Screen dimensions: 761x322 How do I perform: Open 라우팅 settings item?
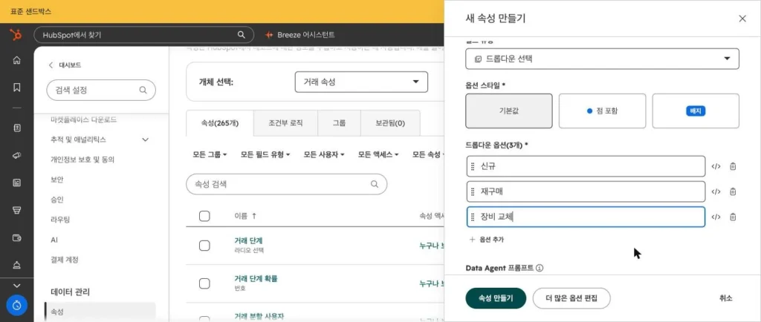60,220
